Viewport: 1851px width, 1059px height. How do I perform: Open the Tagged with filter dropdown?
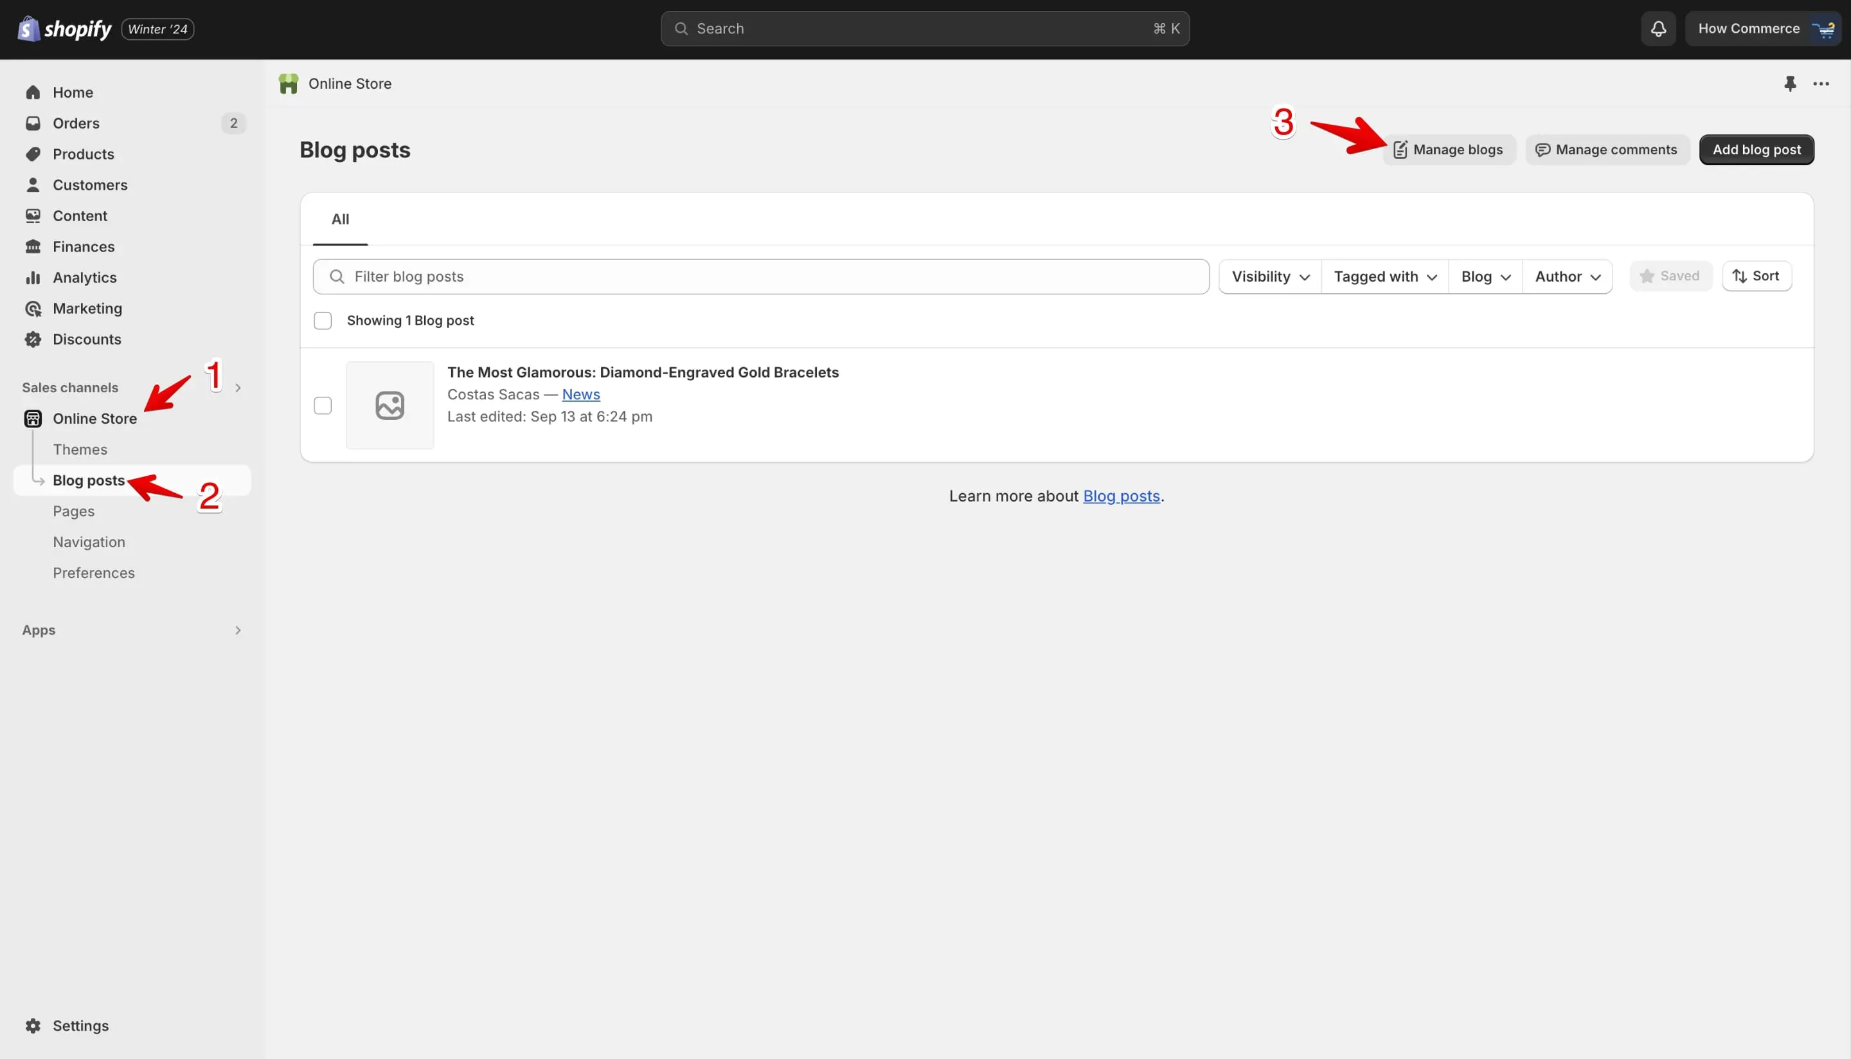point(1385,276)
